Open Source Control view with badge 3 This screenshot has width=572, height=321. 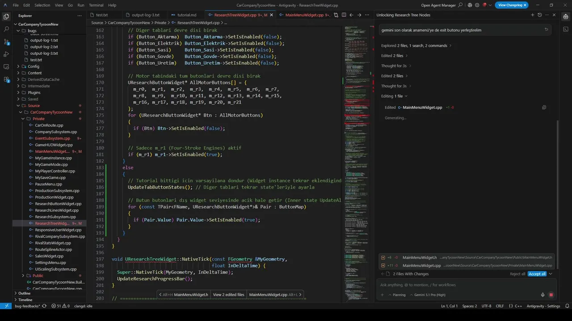tap(6, 41)
